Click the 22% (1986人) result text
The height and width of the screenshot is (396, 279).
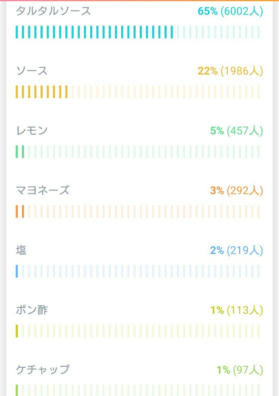coord(231,71)
